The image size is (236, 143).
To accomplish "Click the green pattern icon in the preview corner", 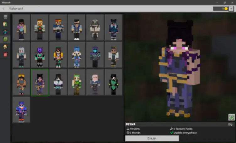I will click(232, 117).
